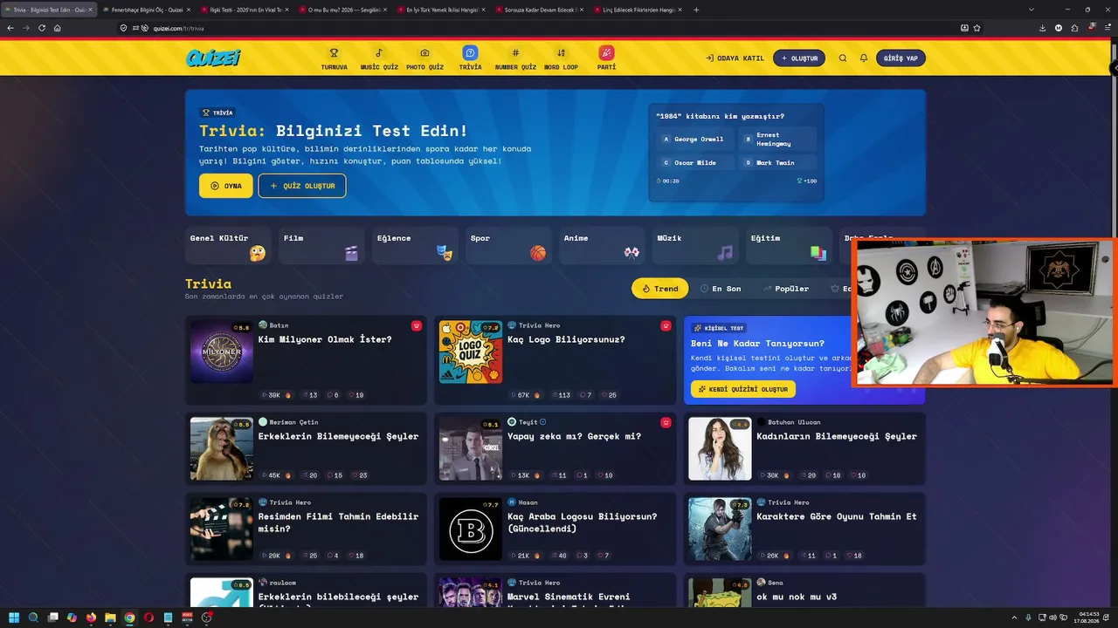Viewport: 1118px width, 628px height.
Task: Open quiz Kadınların Bilemeyeceği Şeyler
Action: click(x=804, y=448)
